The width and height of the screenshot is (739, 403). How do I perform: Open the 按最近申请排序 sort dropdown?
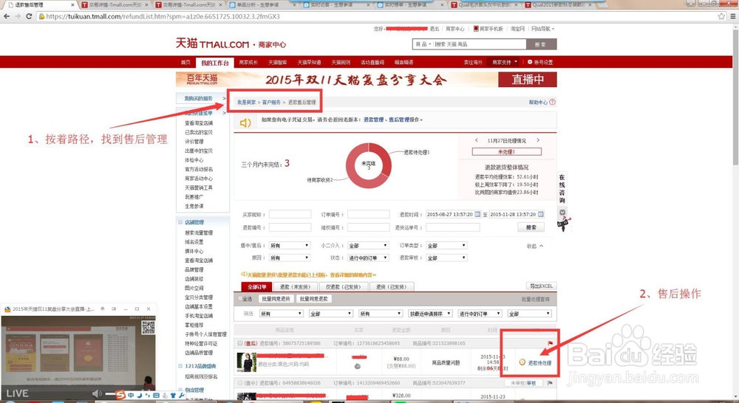(430, 314)
